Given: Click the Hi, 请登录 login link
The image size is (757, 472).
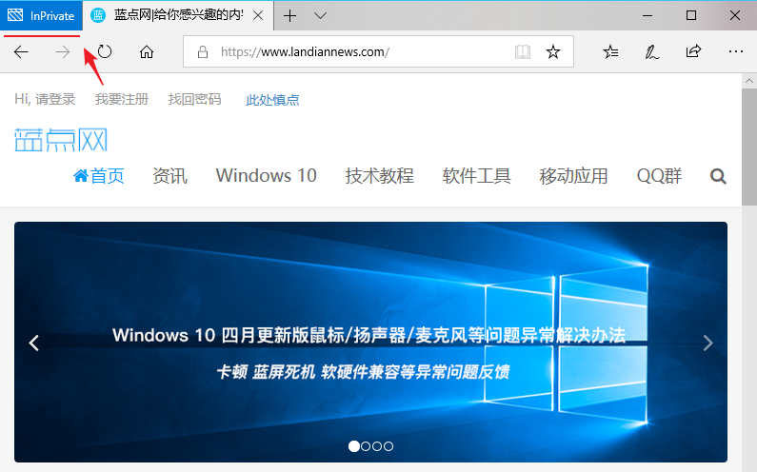Looking at the screenshot, I should [x=45, y=99].
